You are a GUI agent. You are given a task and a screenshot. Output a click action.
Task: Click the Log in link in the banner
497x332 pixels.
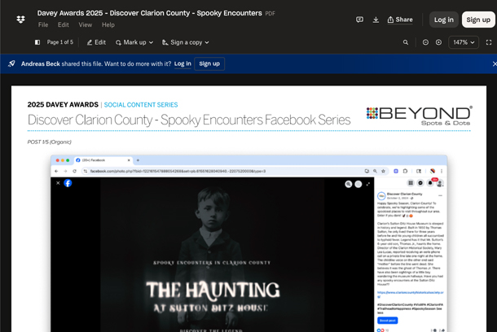click(183, 63)
